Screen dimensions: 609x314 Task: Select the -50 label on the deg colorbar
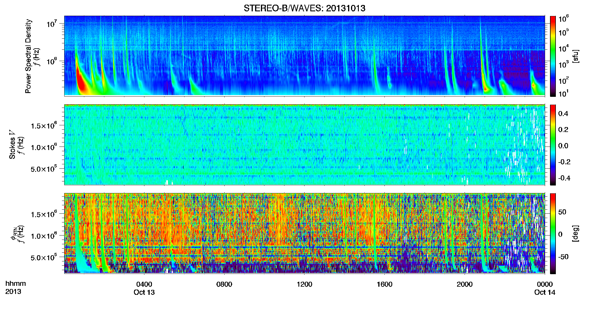coord(563,257)
